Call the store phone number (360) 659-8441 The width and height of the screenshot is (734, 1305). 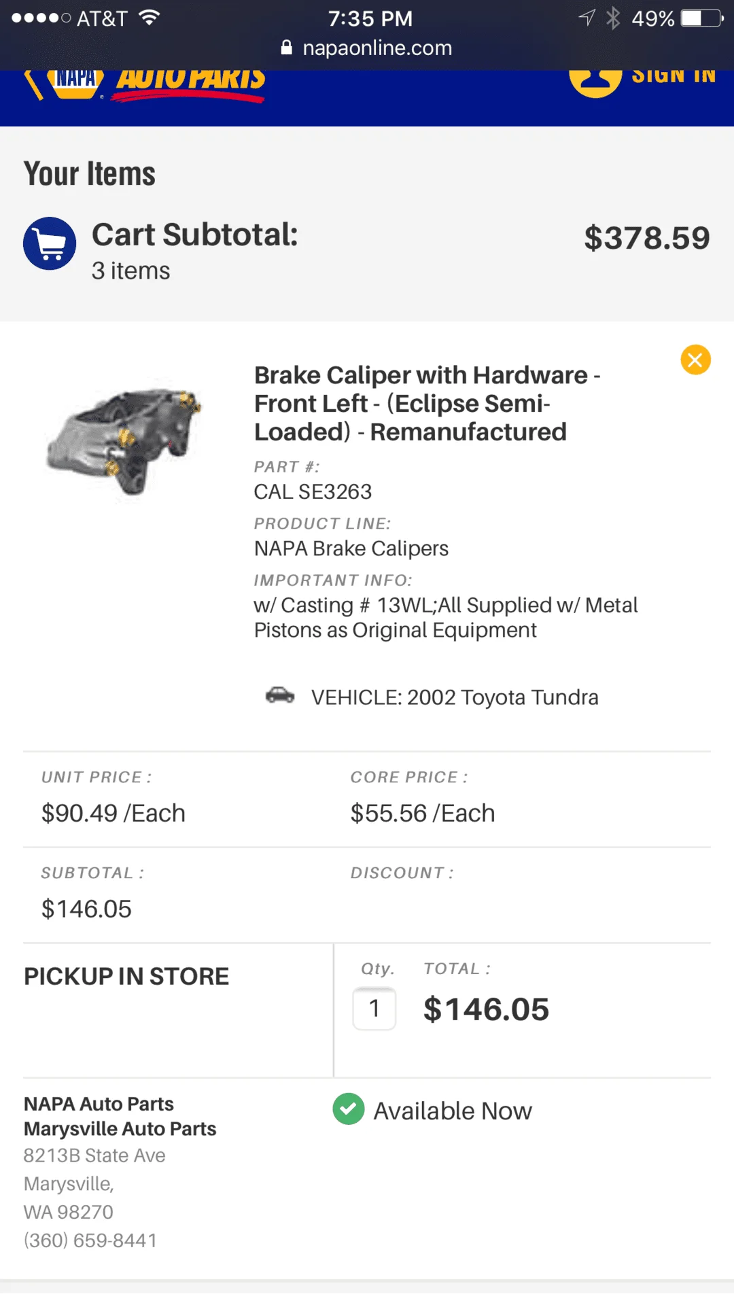90,1240
